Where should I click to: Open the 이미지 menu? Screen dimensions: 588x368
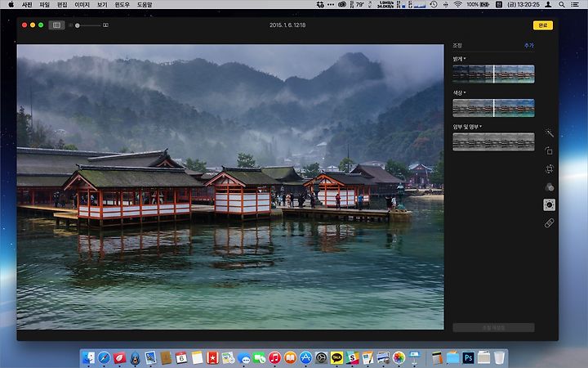point(82,5)
